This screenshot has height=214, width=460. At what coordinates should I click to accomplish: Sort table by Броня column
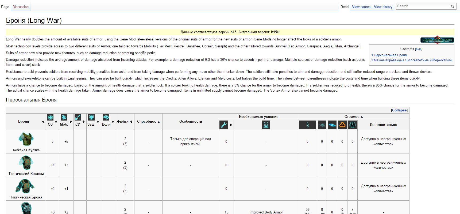tap(43, 122)
